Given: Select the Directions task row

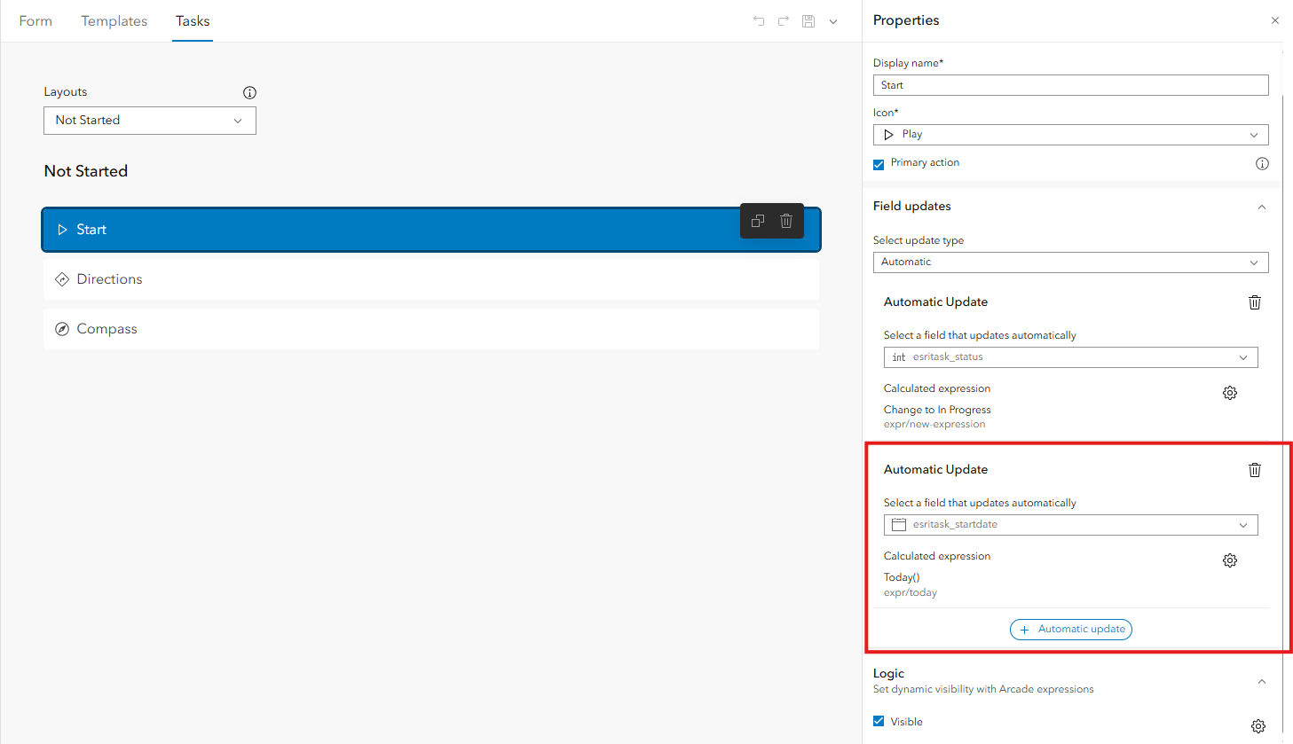Looking at the screenshot, I should (x=431, y=279).
